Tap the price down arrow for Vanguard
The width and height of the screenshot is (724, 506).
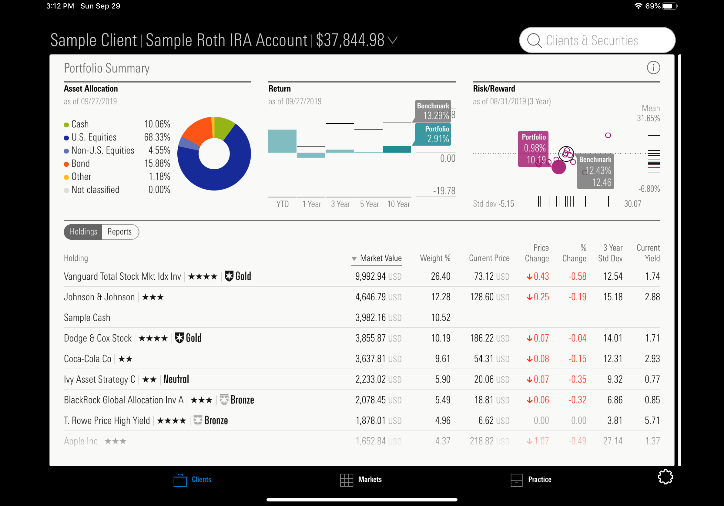[x=529, y=277]
